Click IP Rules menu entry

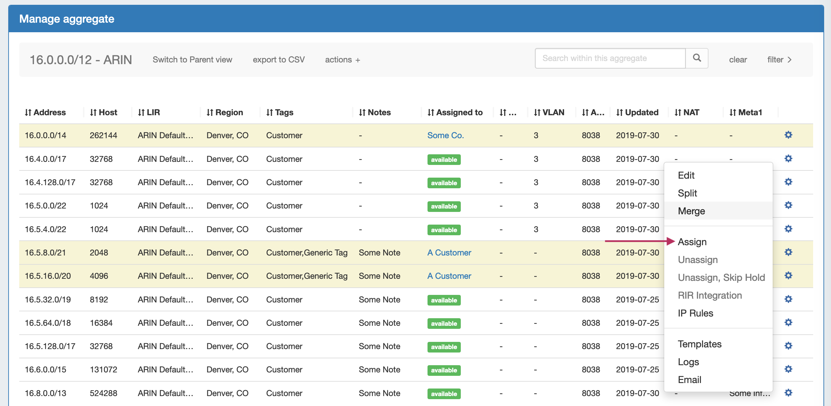click(x=695, y=313)
